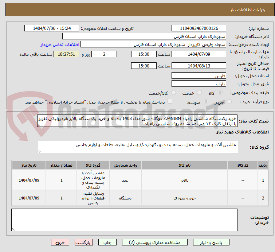275x252 pixels.
Task: Click need number field 1104093467000126
Action: pyautogui.click(x=199, y=28)
